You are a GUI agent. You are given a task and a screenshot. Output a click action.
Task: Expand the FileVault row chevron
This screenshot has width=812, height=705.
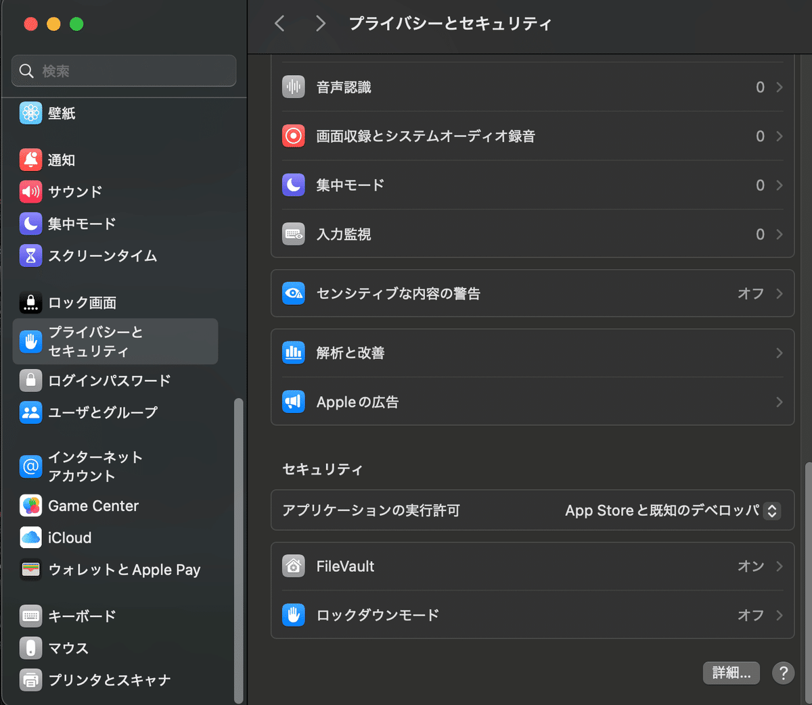(x=779, y=566)
